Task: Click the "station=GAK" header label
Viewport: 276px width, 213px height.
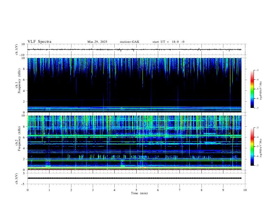Action: [130, 42]
